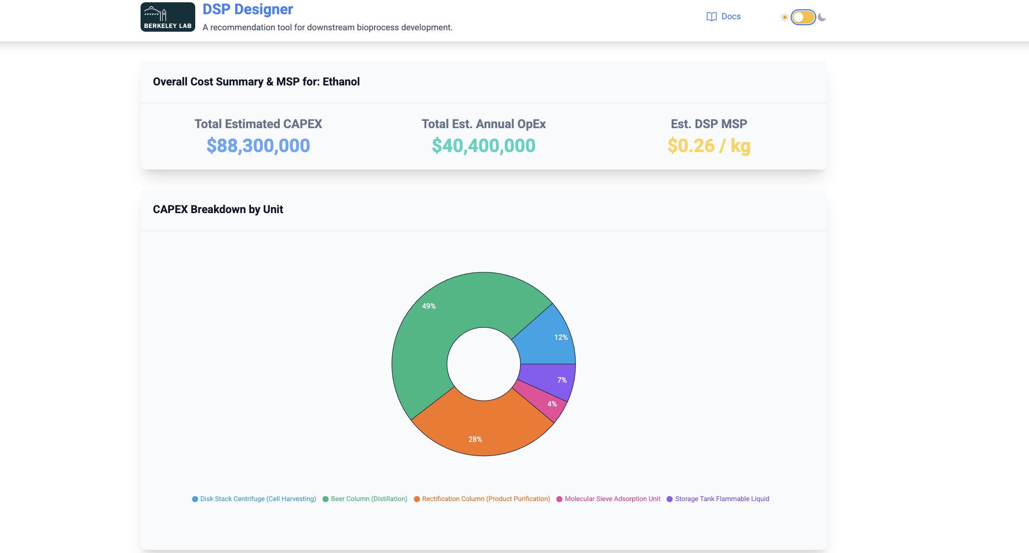Click the sun light-mode icon
Viewport: 1029px width, 553px height.
785,17
